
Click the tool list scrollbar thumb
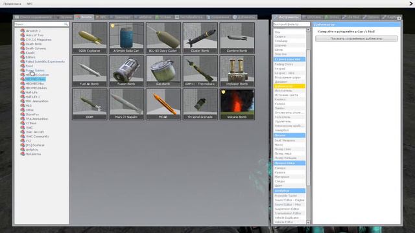coord(308,117)
